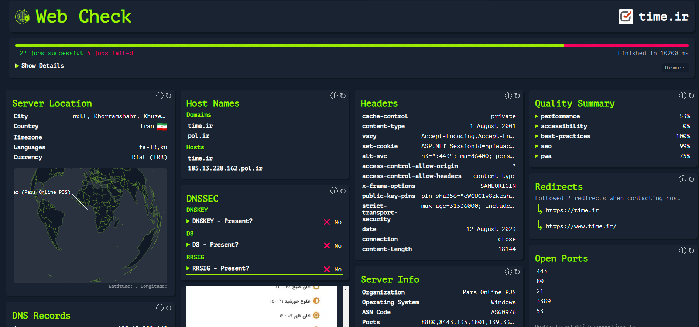Click the Organization Pars Online PJS row
This screenshot has height=327, width=699.
[x=439, y=292]
